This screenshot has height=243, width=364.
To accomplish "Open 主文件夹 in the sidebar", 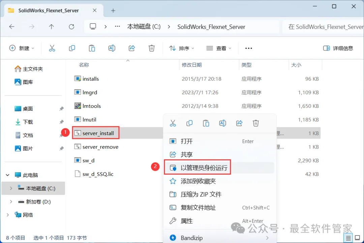I will [x=29, y=69].
